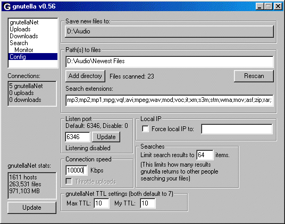Screen dimensions: 285x224
Task: Click 'Default: 6346, Disable: 0' hint text
Action: (97, 126)
